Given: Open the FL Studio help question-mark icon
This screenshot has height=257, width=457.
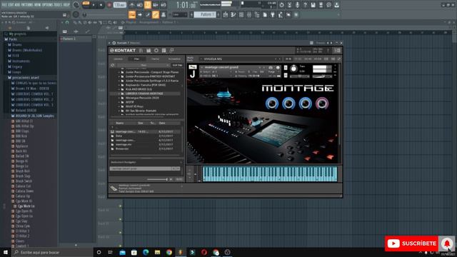Looking at the screenshot, I should pyautogui.click(x=305, y=5).
